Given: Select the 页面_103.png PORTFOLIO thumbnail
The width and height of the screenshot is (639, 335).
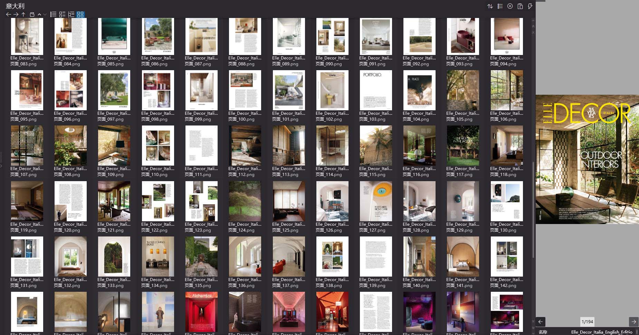Looking at the screenshot, I should coord(375,90).
